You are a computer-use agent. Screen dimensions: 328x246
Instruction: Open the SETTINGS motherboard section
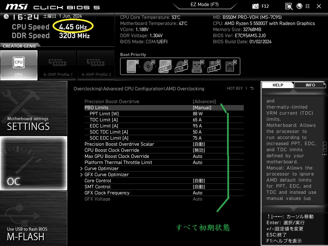(34, 108)
